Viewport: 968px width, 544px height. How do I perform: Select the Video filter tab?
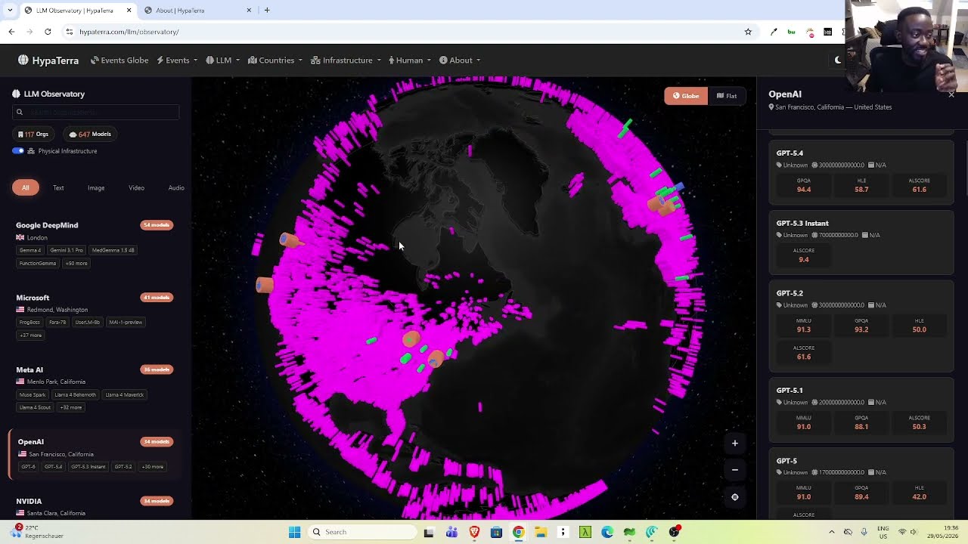coord(136,188)
